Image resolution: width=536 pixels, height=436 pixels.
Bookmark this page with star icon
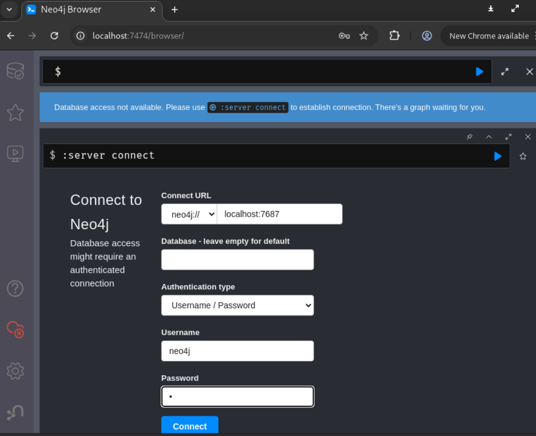364,36
